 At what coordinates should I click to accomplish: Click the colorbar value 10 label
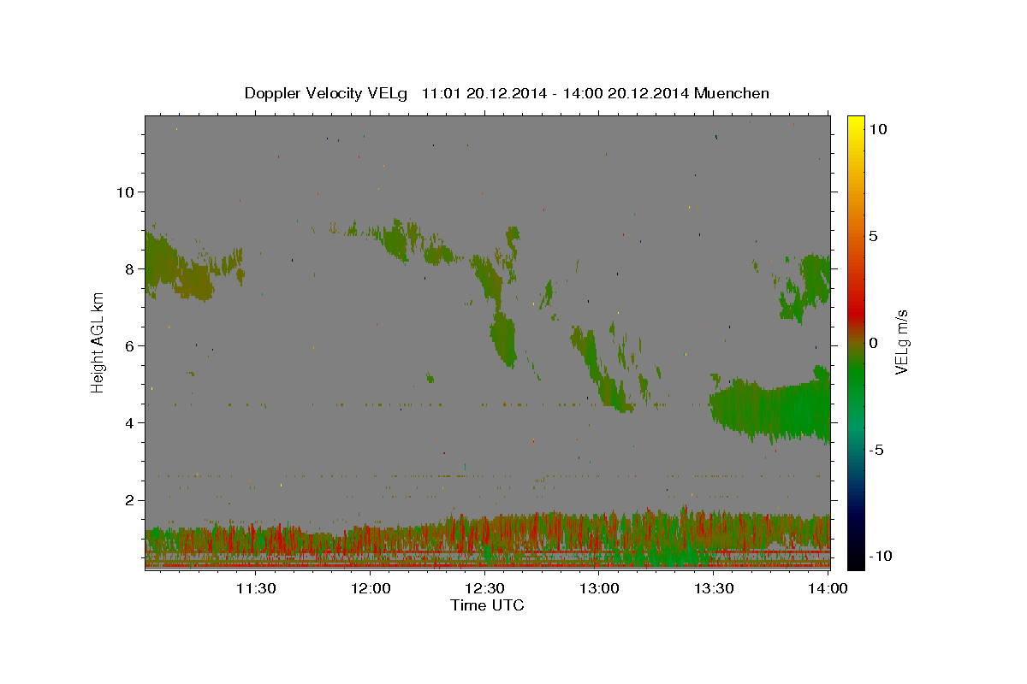point(877,128)
